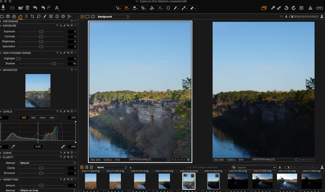
Task: Open the Lens tool tab
Action: tap(26, 17)
